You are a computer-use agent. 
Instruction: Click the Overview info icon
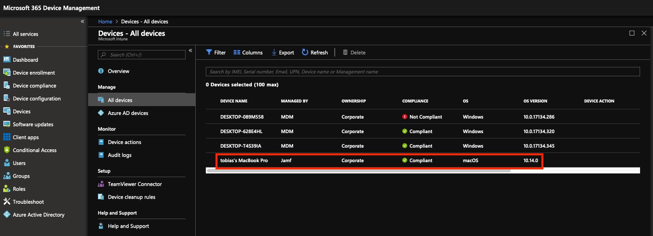coord(101,71)
